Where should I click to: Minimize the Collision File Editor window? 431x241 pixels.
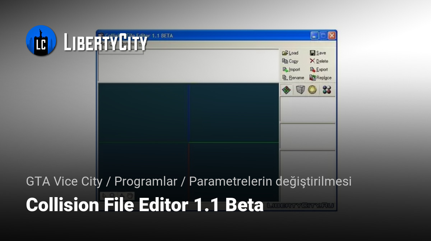(315, 36)
